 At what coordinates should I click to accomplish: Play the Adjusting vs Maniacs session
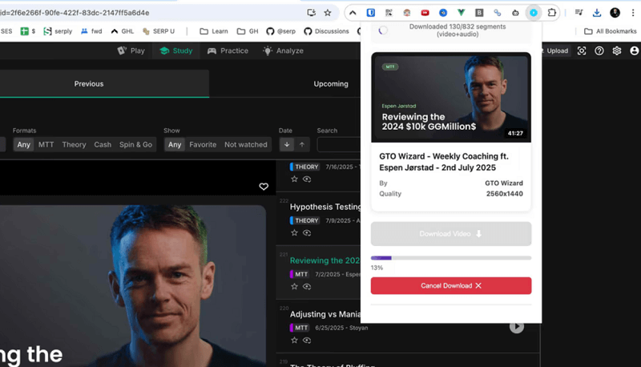[x=516, y=327]
